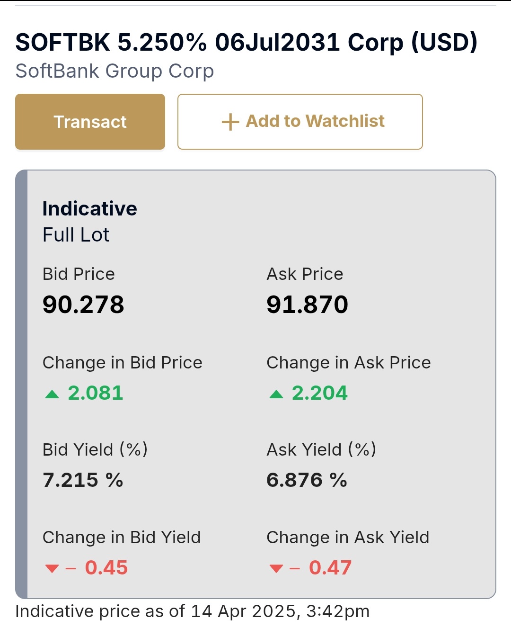
Task: Select the bid yield change value 0.45
Action: point(106,568)
